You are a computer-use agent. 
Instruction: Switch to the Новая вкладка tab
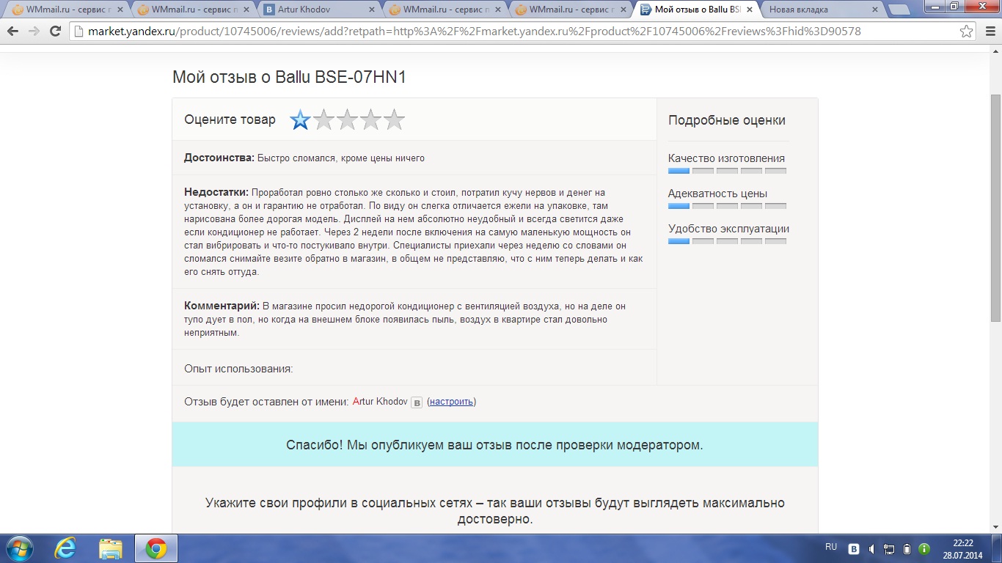point(822,10)
